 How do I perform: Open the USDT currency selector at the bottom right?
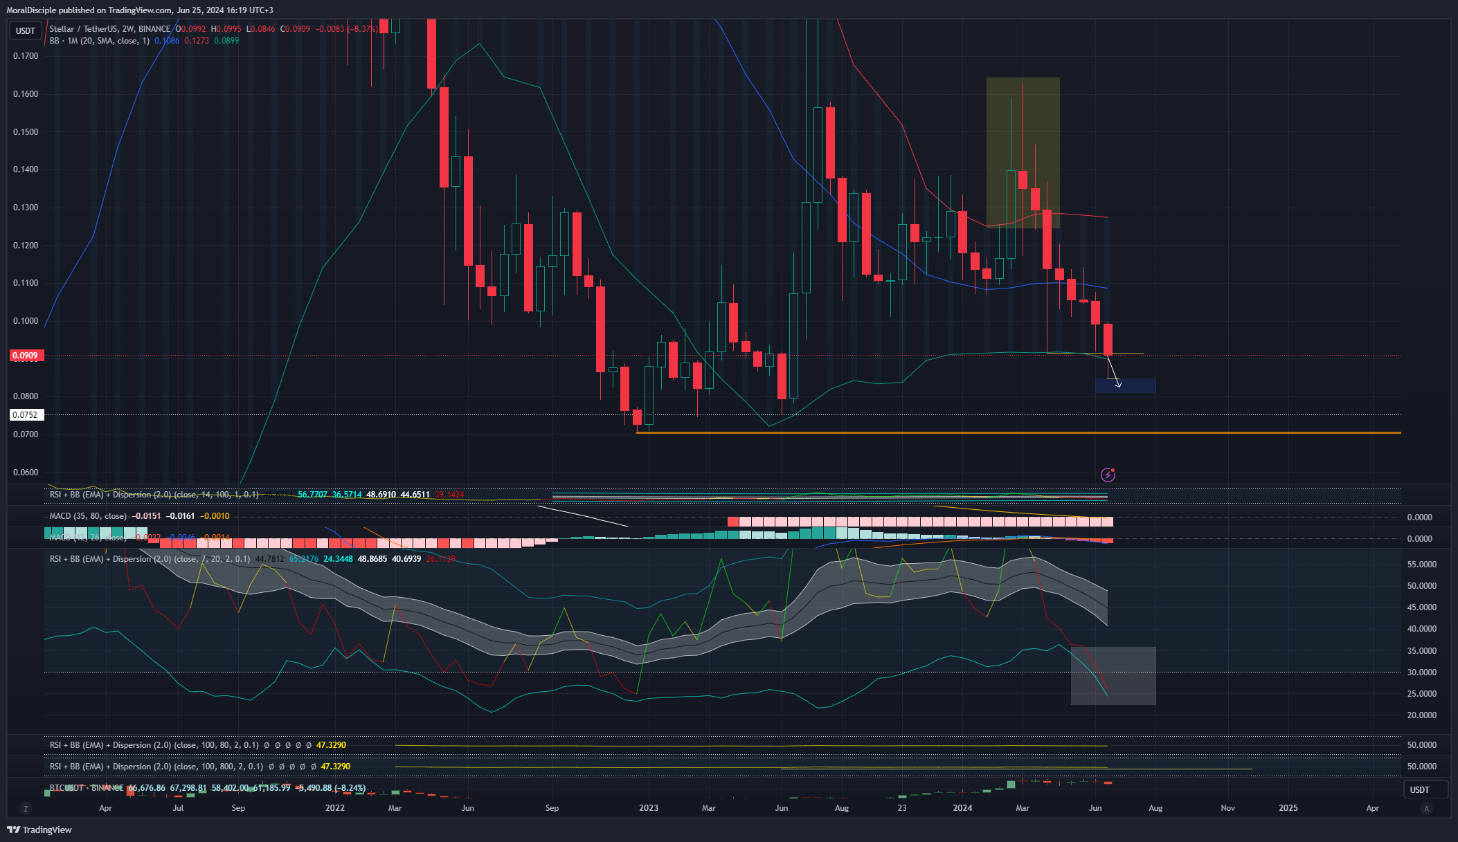1425,789
